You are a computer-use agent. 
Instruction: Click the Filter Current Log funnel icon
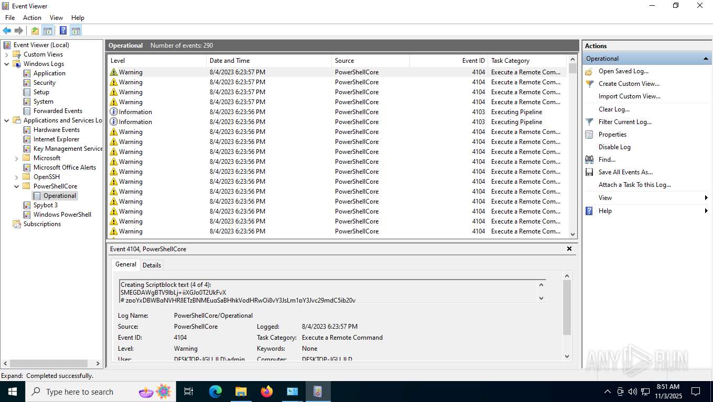(589, 122)
